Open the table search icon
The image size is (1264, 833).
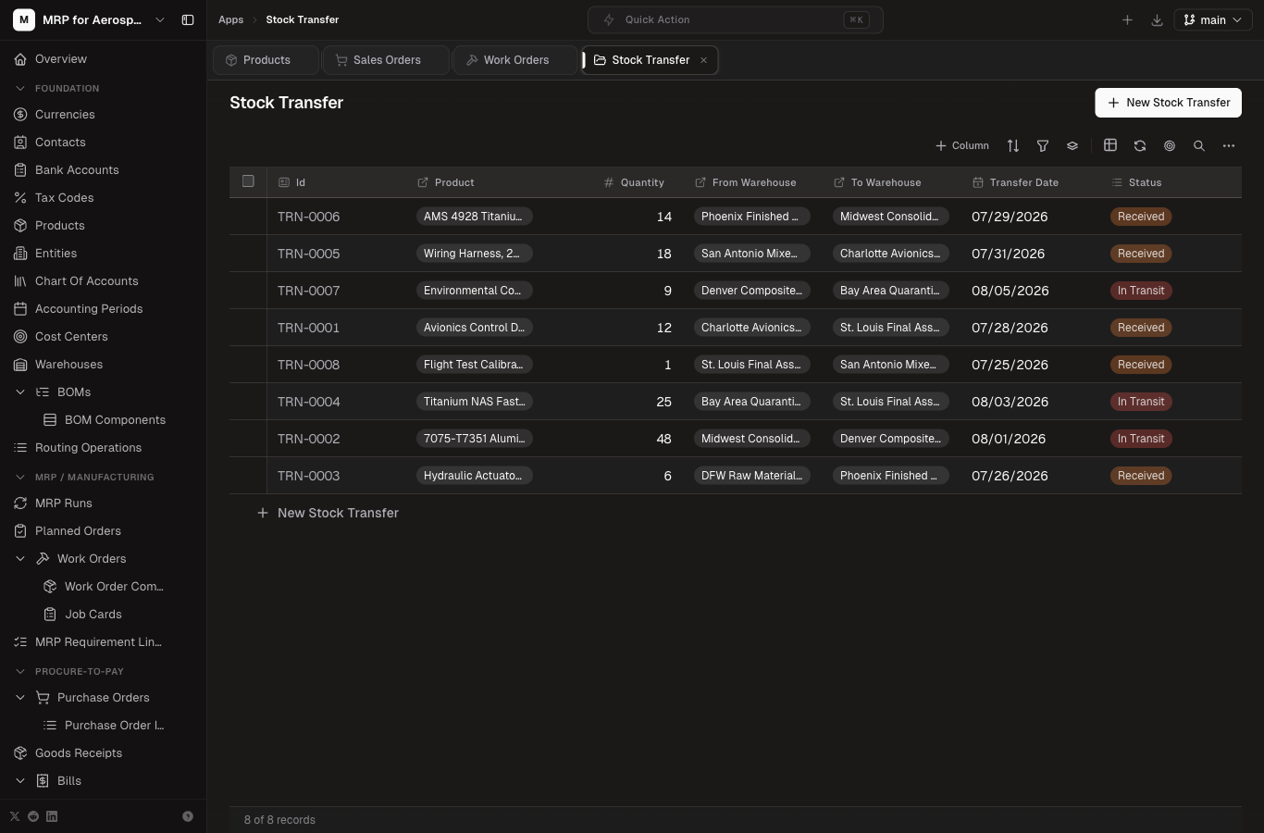click(1199, 145)
